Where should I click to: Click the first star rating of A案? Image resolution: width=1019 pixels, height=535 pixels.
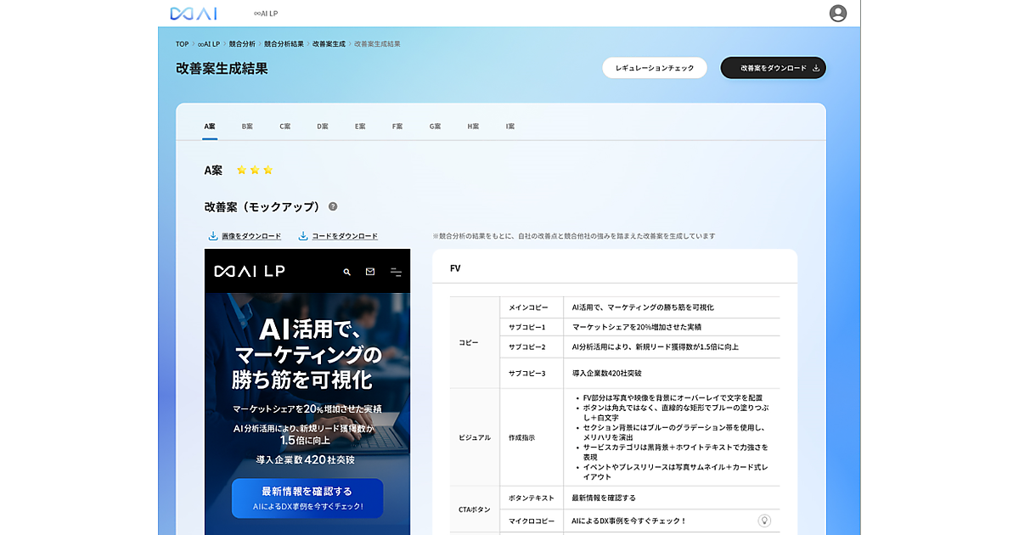coord(241,170)
